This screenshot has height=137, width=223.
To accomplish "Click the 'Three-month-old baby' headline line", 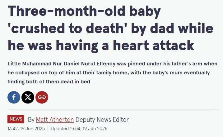I will pyautogui.click(x=84, y=11).
